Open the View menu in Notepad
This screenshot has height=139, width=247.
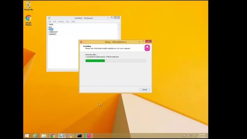[x=67, y=22]
